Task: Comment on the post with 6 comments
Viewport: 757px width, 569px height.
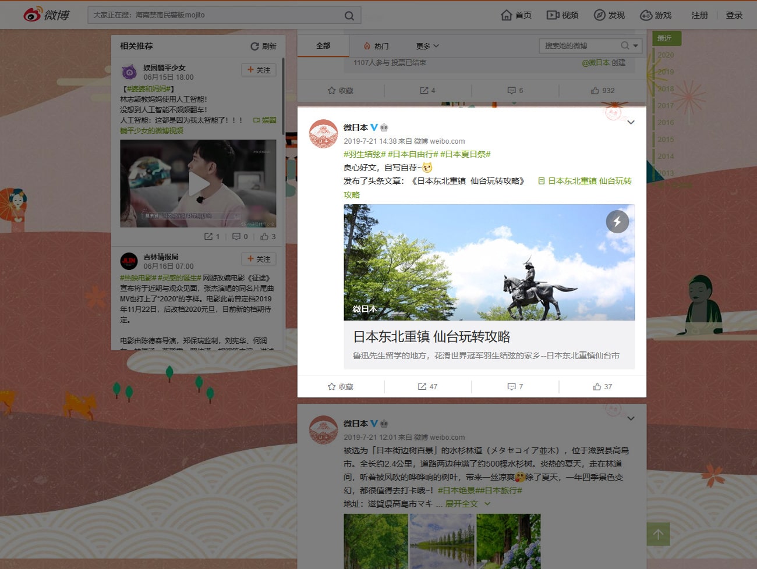Action: tap(515, 90)
